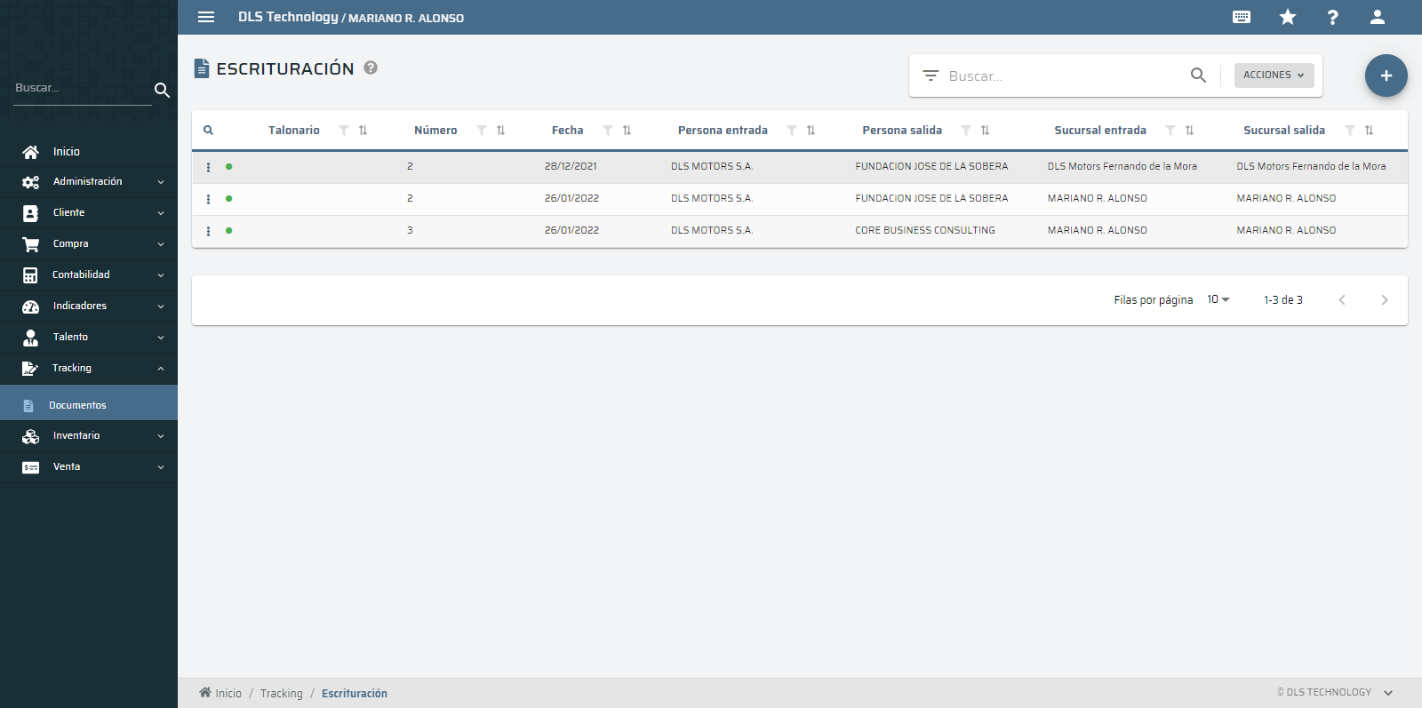This screenshot has height=708, width=1422.
Task: Go to next page of results
Action: 1384,300
